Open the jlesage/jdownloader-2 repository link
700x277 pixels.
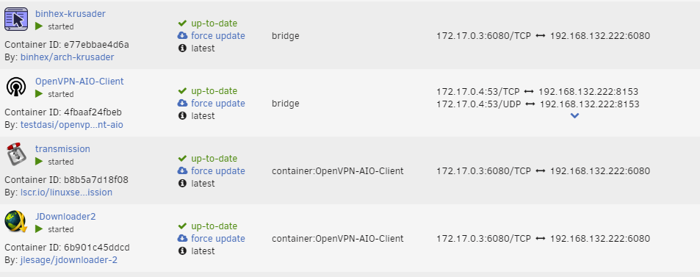click(69, 260)
